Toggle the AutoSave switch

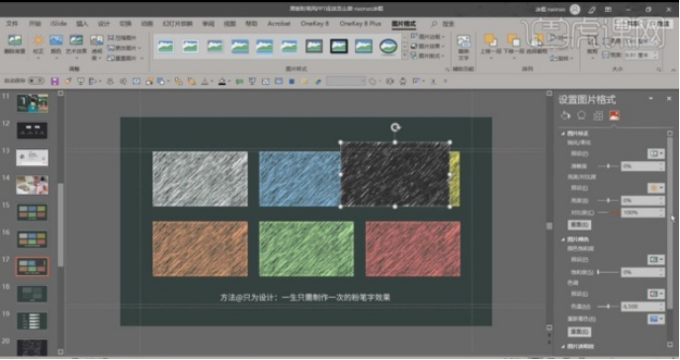36,81
